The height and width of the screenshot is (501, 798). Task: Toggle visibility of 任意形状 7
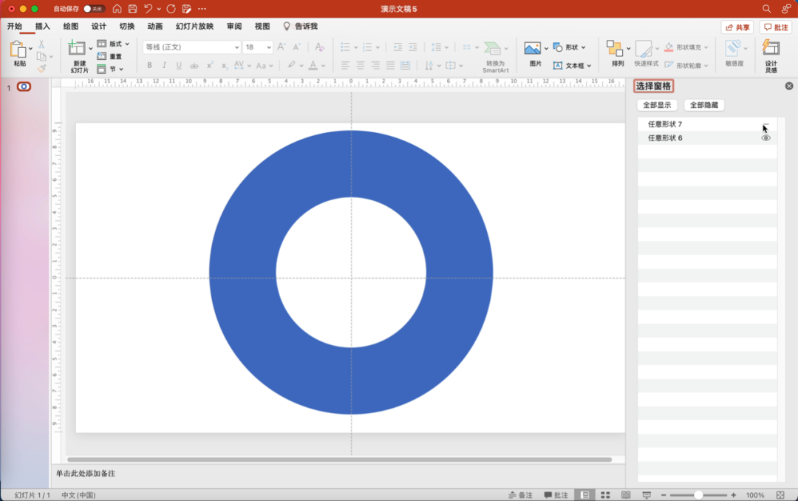[x=766, y=124]
